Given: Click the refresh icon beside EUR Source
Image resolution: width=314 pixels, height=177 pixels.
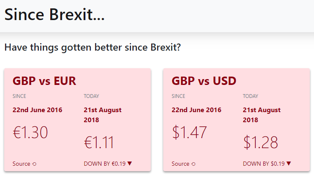Looking at the screenshot, I should [34, 164].
